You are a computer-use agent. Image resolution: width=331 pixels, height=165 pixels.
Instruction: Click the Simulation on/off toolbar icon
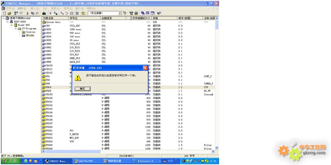coord(136,13)
